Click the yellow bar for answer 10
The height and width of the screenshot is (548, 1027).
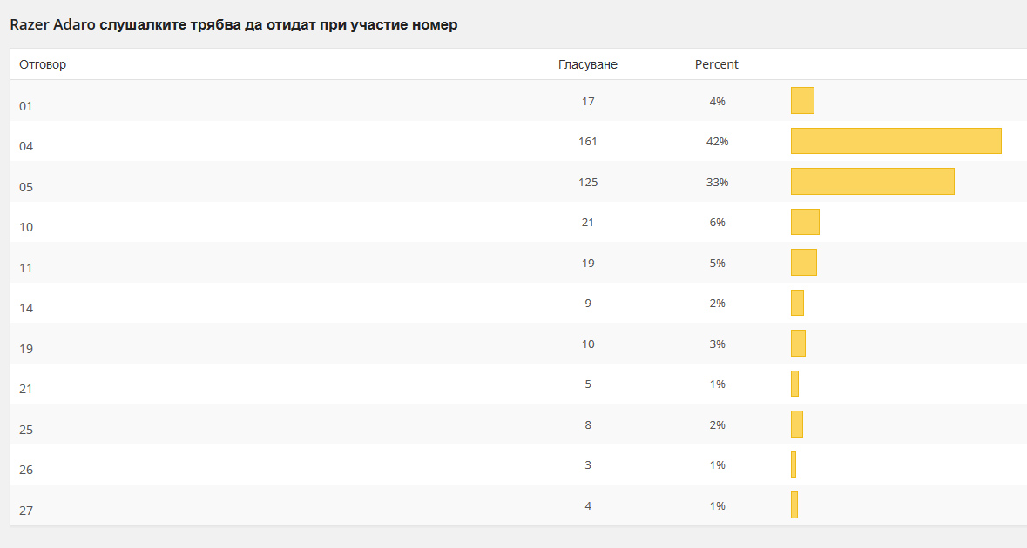point(805,222)
